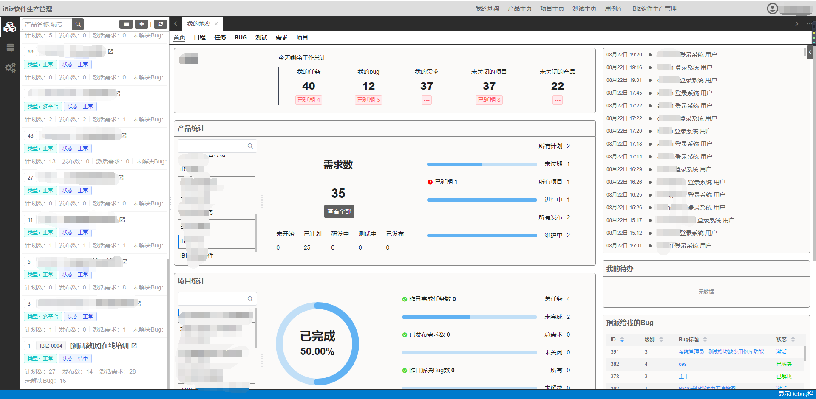This screenshot has height=399, width=816.
Task: Click the 进行中 progress bar
Action: (x=482, y=199)
